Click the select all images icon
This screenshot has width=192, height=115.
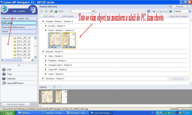click(42, 11)
